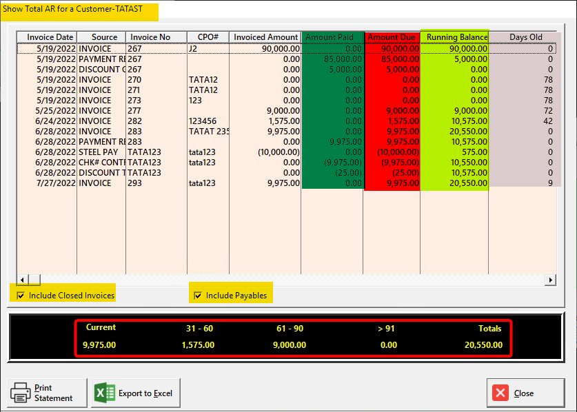This screenshot has width=577, height=412.
Task: Click the red Amount Due header
Action: coord(392,37)
